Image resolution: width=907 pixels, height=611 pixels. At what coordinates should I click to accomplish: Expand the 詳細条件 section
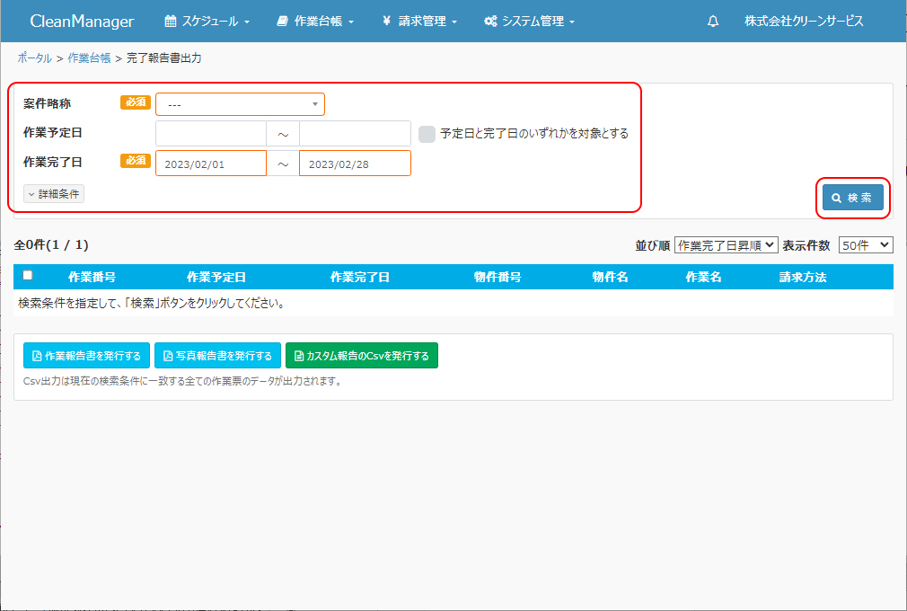pos(54,194)
